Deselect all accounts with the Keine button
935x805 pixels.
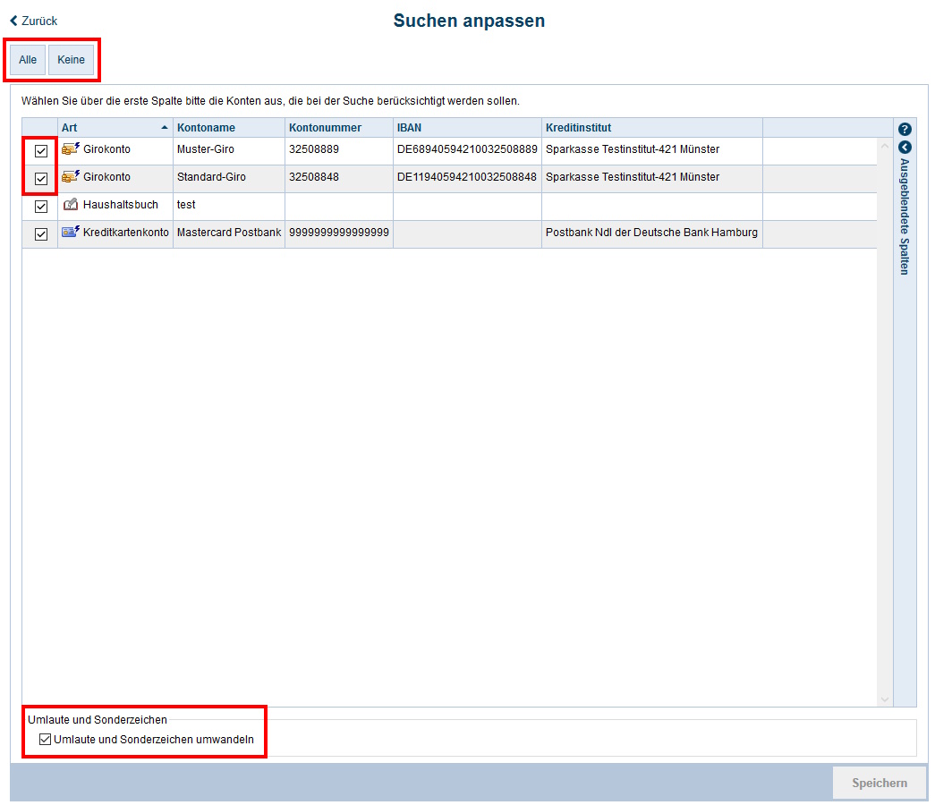(x=71, y=60)
